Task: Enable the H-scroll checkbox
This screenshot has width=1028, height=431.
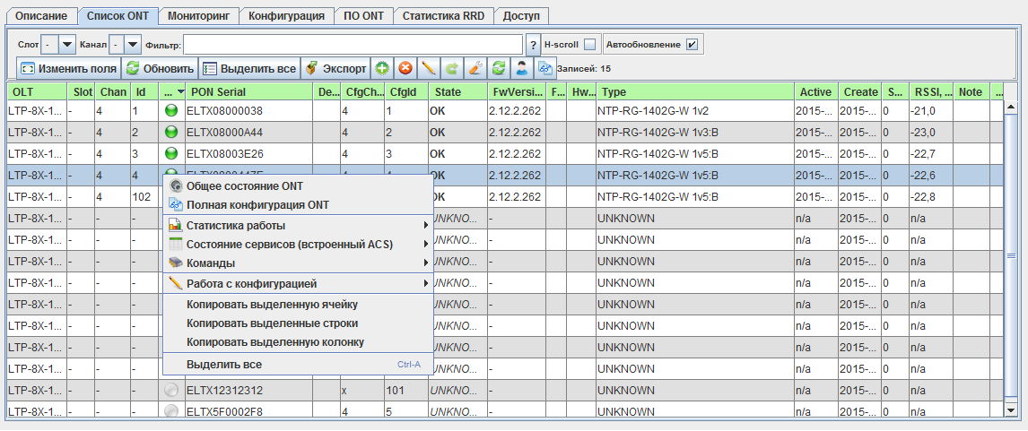Action: 589,45
